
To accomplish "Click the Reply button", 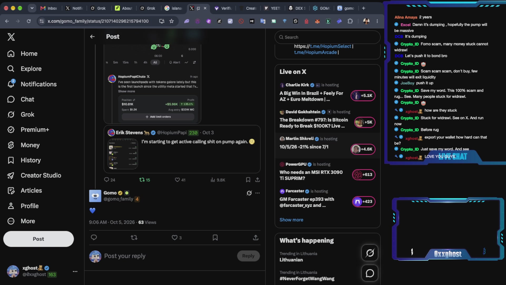I will pos(248,256).
